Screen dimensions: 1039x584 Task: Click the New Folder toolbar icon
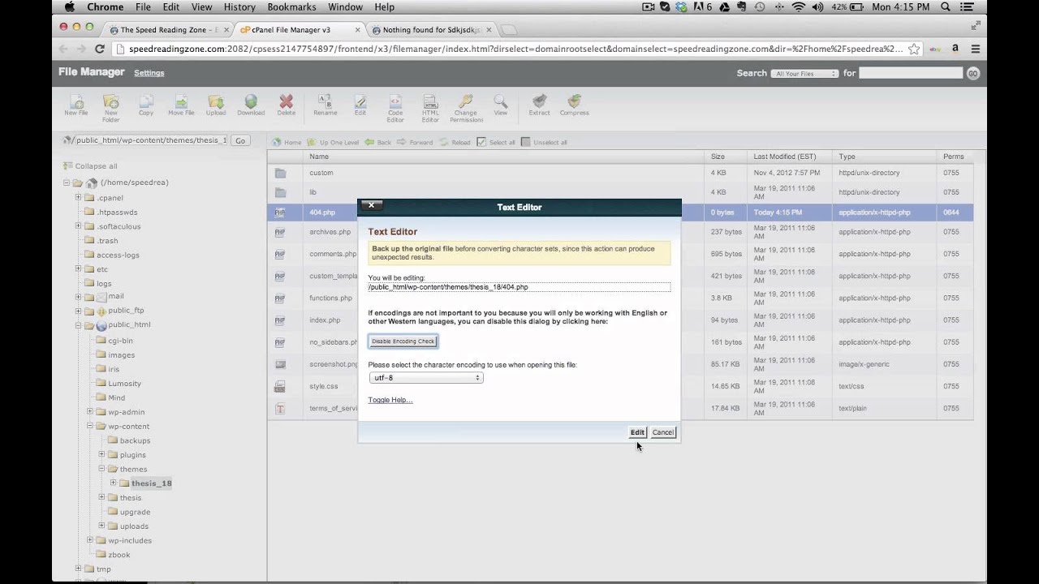tap(110, 108)
